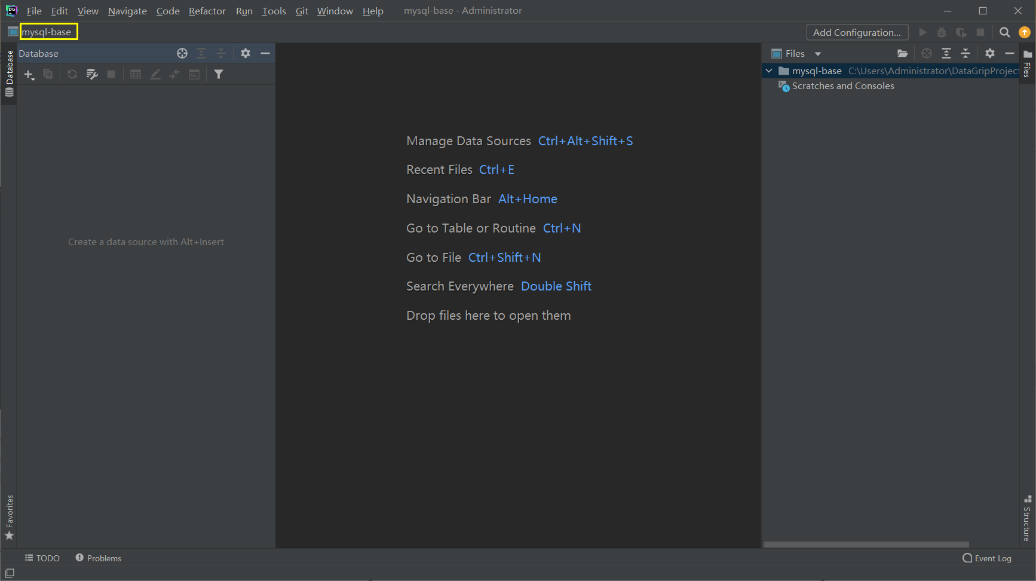Toggle the Database side tab
This screenshot has height=581, width=1036.
(9, 73)
